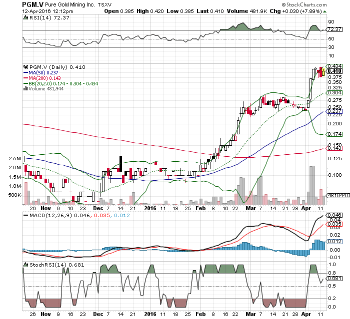Click the RSI(14) 72.37 panel label
350x319 pixels.
tap(49, 17)
